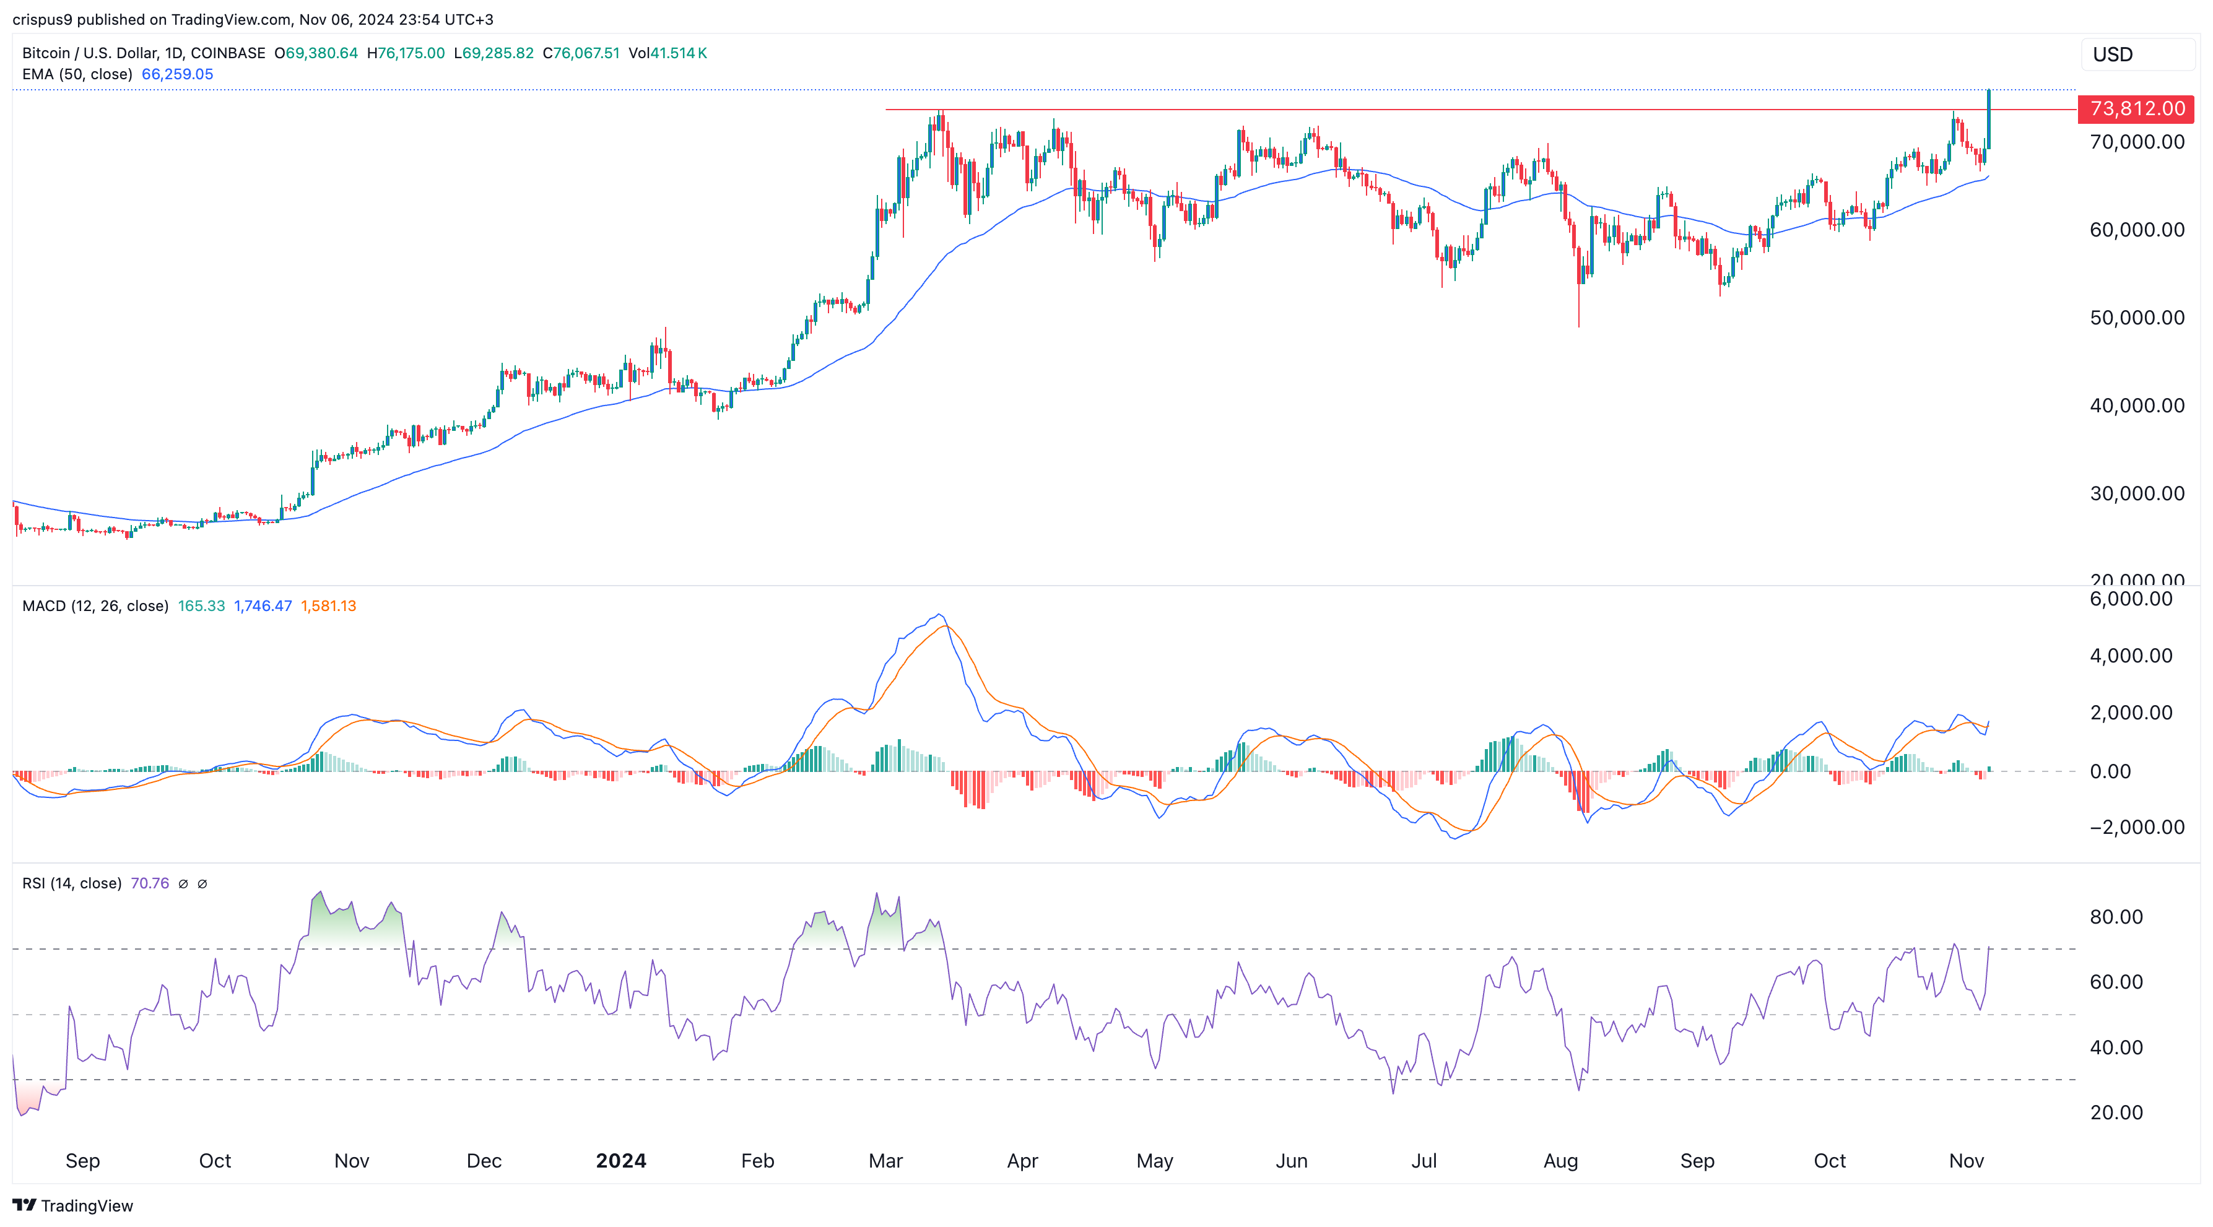Image resolution: width=2213 pixels, height=1227 pixels.
Task: Click the 70,000.00 price axis label
Action: click(2137, 142)
